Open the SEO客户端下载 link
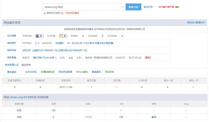Image resolution: width=209 pixels, height=122 pixels. pyautogui.click(x=166, y=7)
